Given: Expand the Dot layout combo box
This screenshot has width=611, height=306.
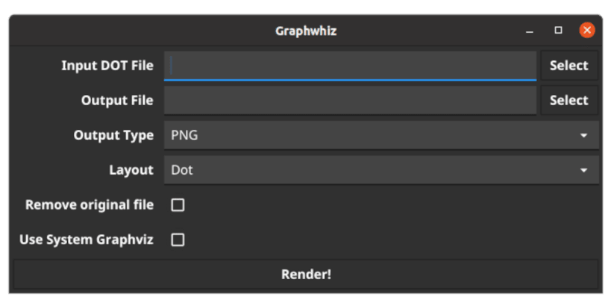Looking at the screenshot, I should point(373,170).
